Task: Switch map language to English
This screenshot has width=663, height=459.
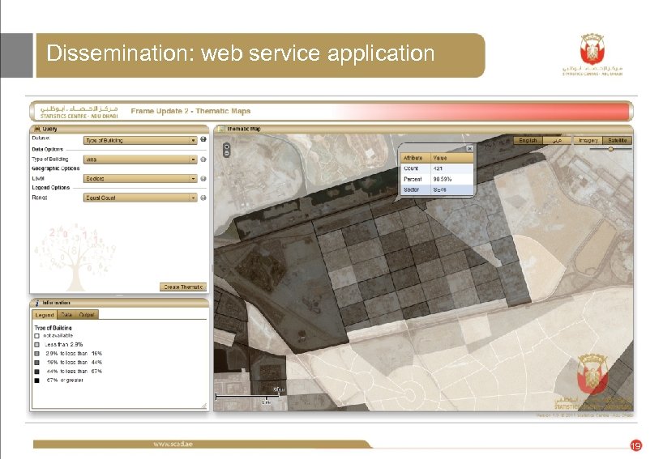Action: click(528, 140)
